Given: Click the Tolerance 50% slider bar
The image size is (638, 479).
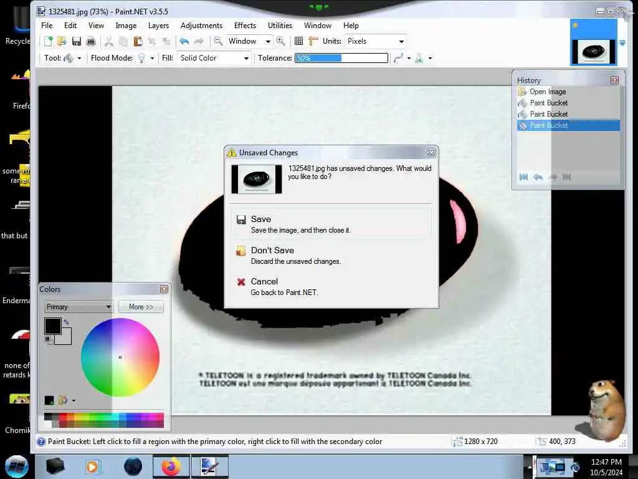Looking at the screenshot, I should click(x=341, y=58).
